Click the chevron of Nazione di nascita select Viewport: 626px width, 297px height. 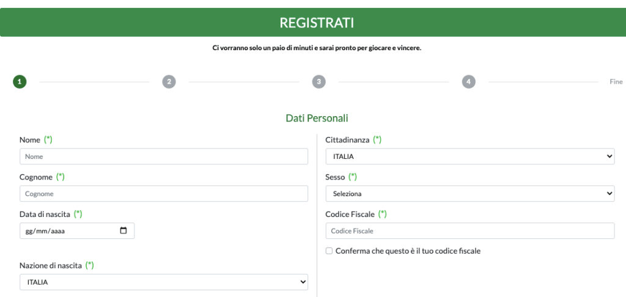click(x=303, y=282)
